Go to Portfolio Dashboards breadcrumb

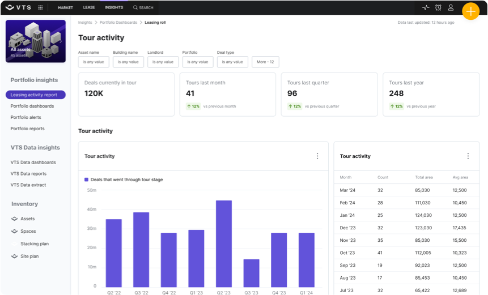point(118,23)
